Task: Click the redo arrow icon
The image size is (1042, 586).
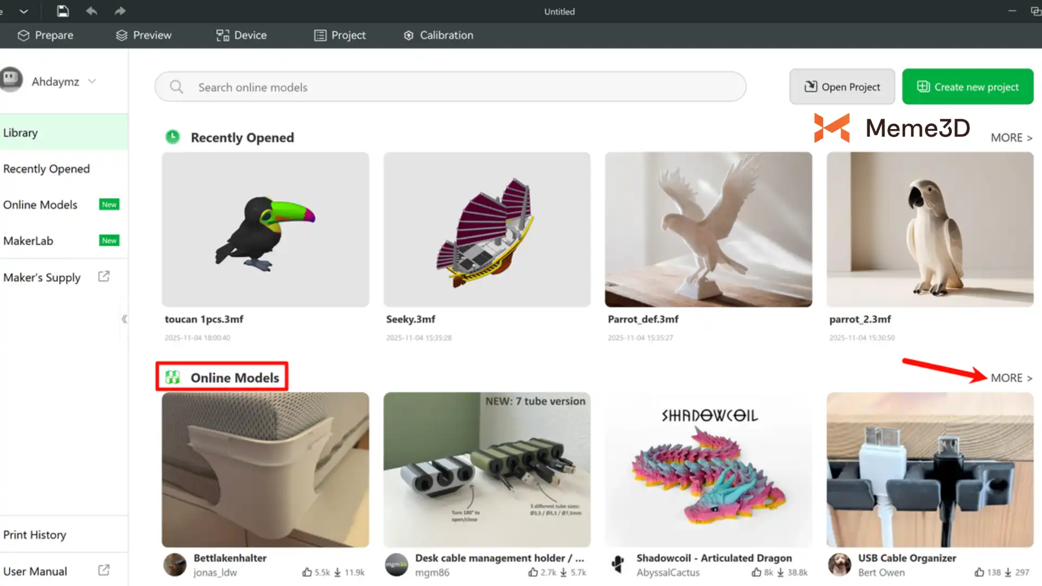Action: coord(120,11)
